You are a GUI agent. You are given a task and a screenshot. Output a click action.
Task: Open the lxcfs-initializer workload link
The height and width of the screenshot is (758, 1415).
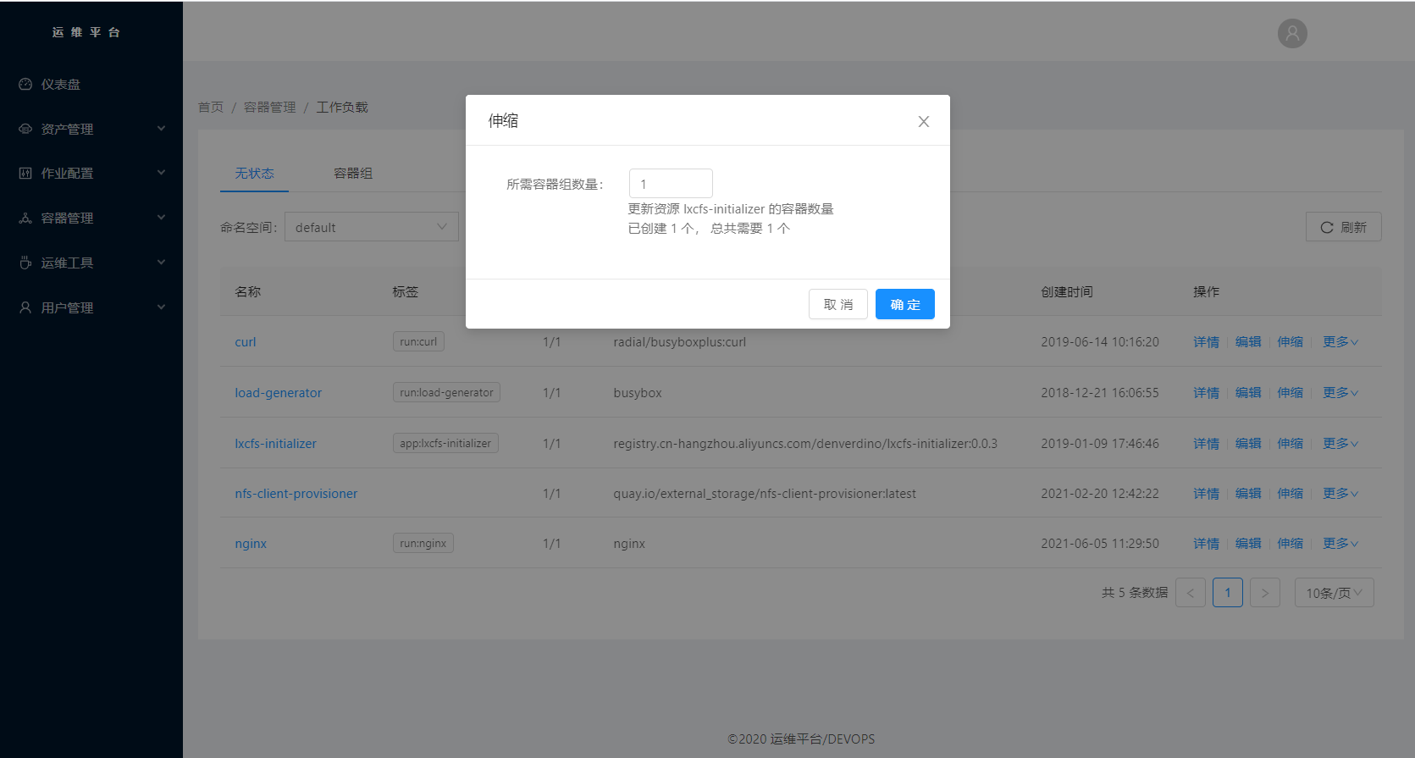coord(276,444)
